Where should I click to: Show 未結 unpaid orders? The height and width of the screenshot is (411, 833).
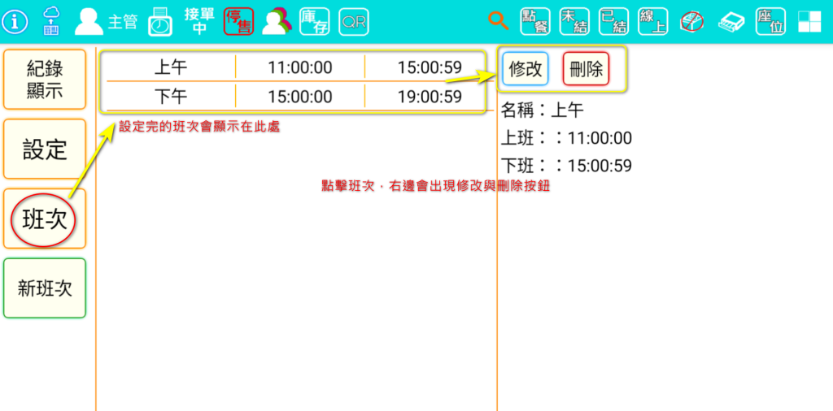pos(574,22)
